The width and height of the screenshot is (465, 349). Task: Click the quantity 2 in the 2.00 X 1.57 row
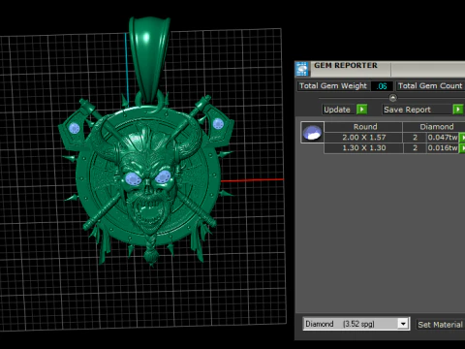click(x=415, y=138)
